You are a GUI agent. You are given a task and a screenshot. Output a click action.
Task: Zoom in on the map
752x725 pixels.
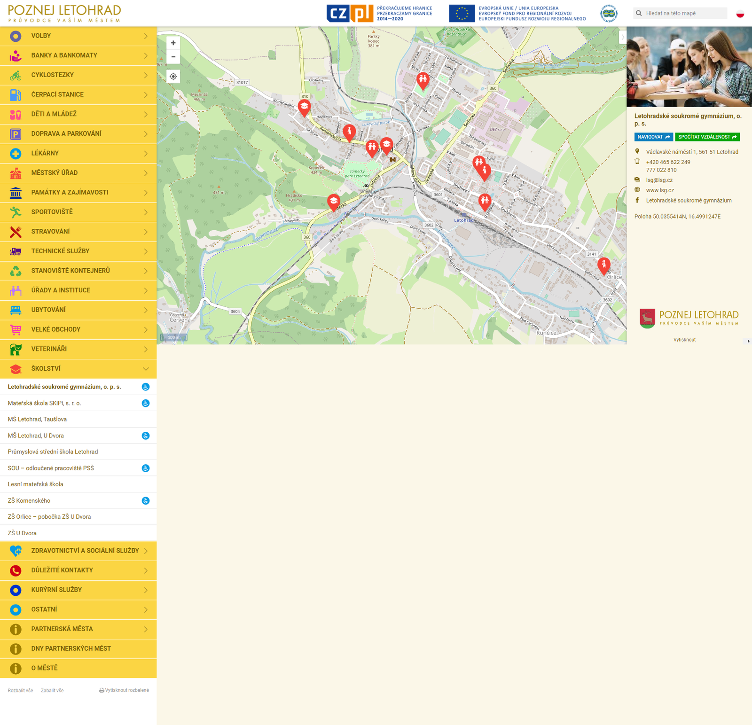173,43
